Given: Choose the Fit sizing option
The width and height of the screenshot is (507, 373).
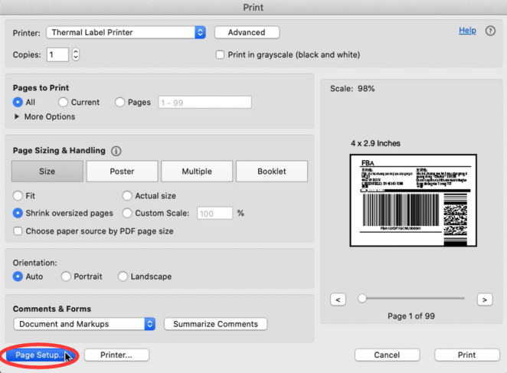Looking at the screenshot, I should pos(18,196).
